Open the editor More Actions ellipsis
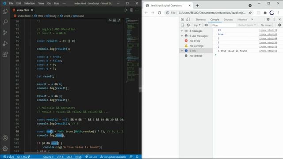The width and height of the screenshot is (283, 159). coord(137,10)
